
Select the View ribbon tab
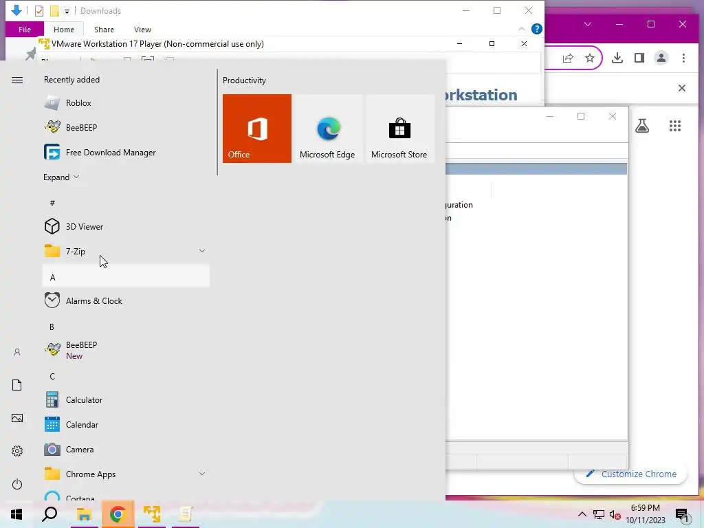click(x=142, y=30)
